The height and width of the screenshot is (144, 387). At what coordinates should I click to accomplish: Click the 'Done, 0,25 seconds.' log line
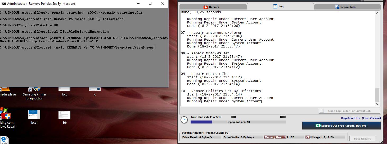point(202,12)
